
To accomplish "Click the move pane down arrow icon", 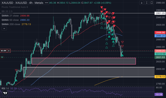I will coord(142,3).
